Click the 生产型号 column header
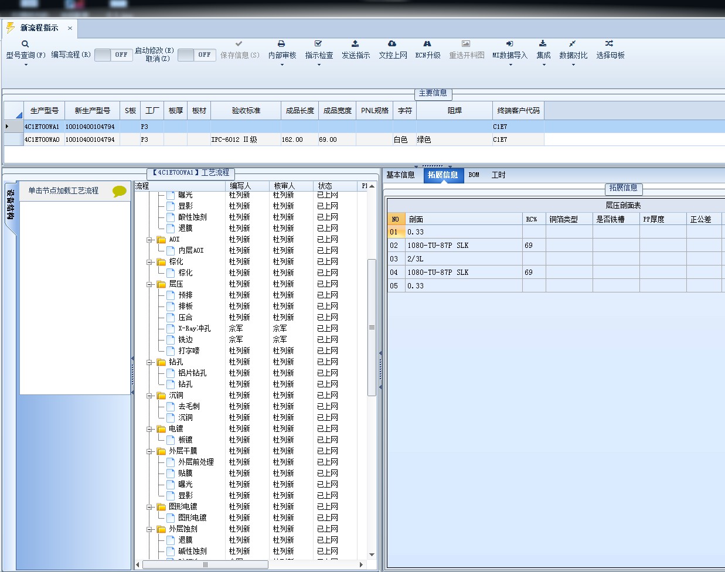The height and width of the screenshot is (572, 725). [44, 111]
